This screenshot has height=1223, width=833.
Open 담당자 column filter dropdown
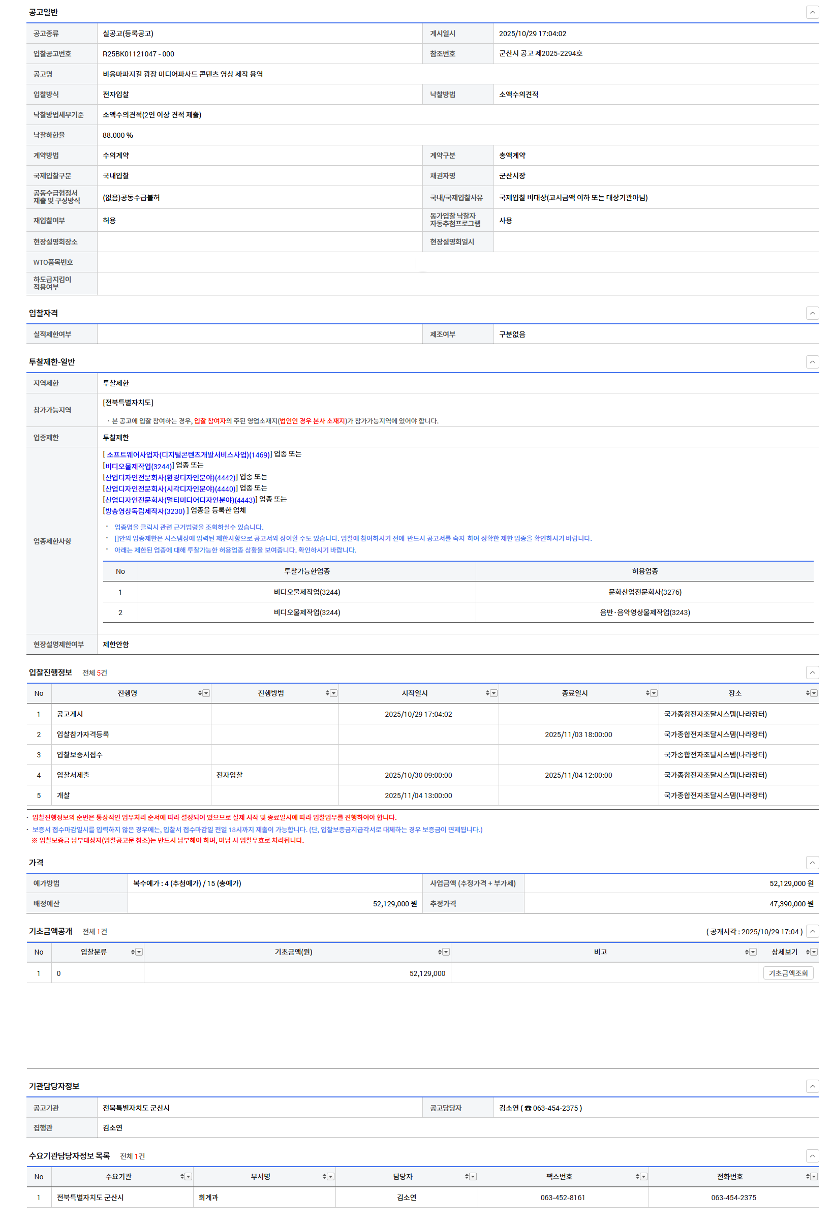(x=473, y=1177)
